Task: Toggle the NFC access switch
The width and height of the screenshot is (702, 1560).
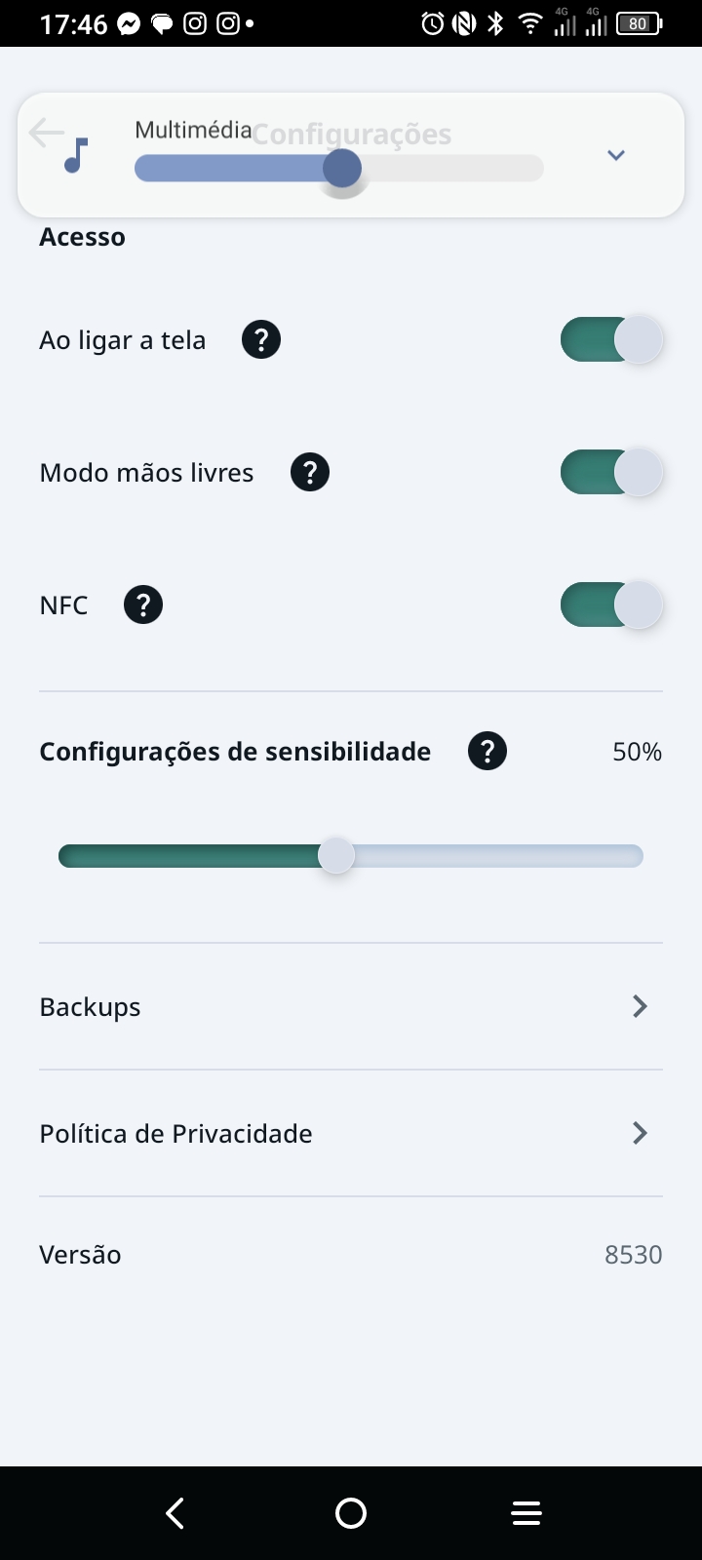Action: pos(611,605)
